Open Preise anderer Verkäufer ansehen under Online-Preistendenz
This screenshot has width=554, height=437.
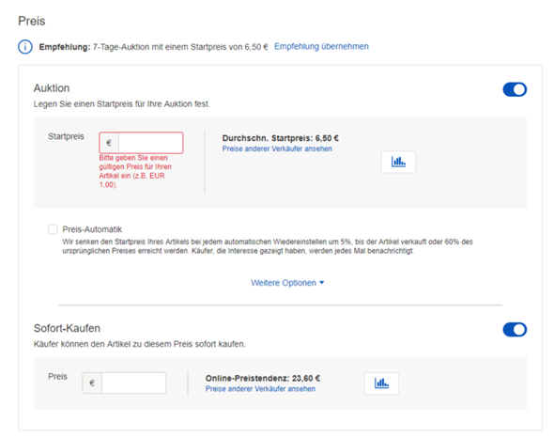[x=260, y=389]
